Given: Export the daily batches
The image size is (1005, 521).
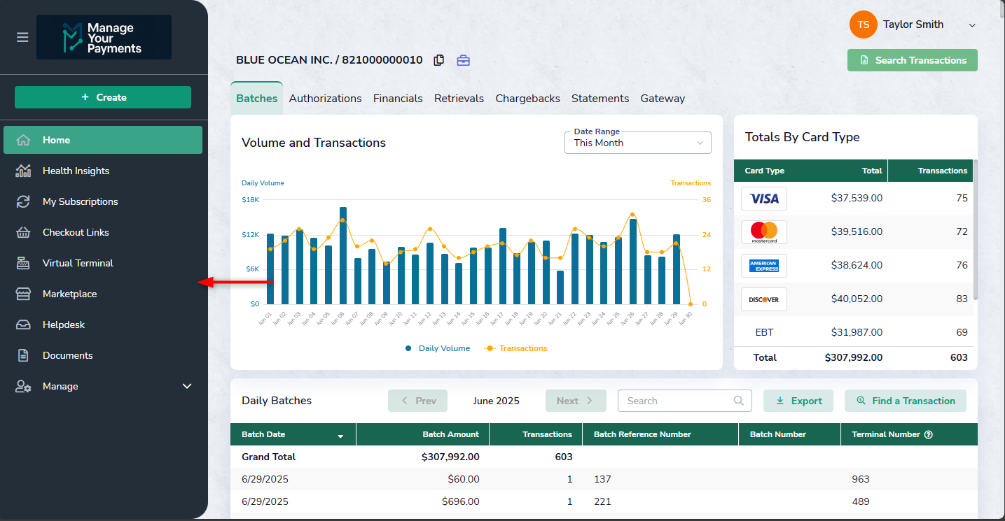Looking at the screenshot, I should point(798,401).
